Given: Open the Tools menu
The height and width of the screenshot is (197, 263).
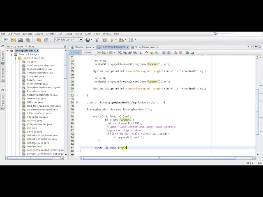Looking at the screenshot, I should 97,34.
